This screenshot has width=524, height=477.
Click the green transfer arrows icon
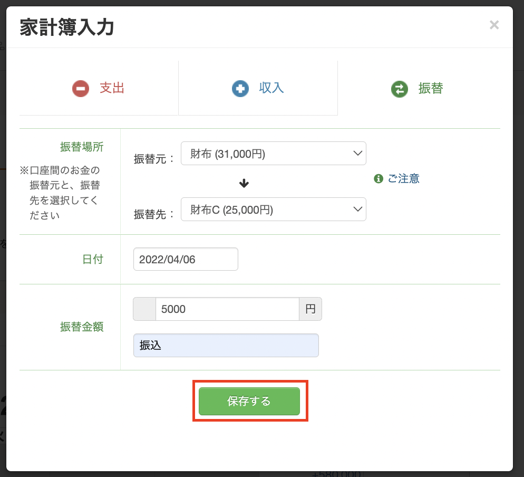(x=400, y=89)
